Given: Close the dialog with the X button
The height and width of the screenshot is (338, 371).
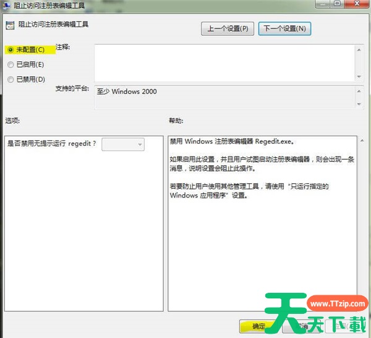Looking at the screenshot, I should point(357,3).
